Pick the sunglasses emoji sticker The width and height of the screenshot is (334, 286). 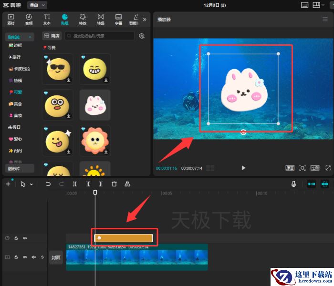click(58, 69)
